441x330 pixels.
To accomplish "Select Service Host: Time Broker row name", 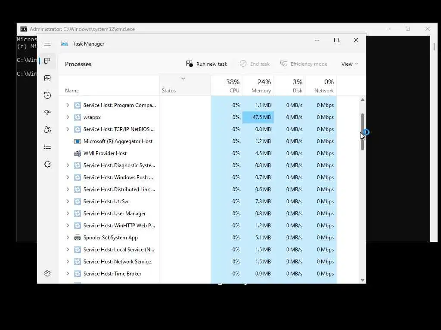I will click(x=112, y=274).
